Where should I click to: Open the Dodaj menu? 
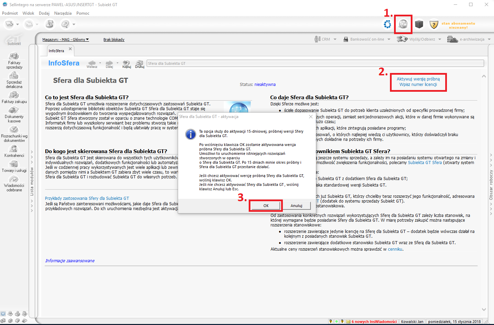coord(44,13)
